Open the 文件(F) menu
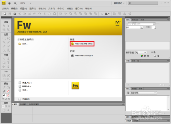The height and width of the screenshot is (124, 171). coord(5,9)
